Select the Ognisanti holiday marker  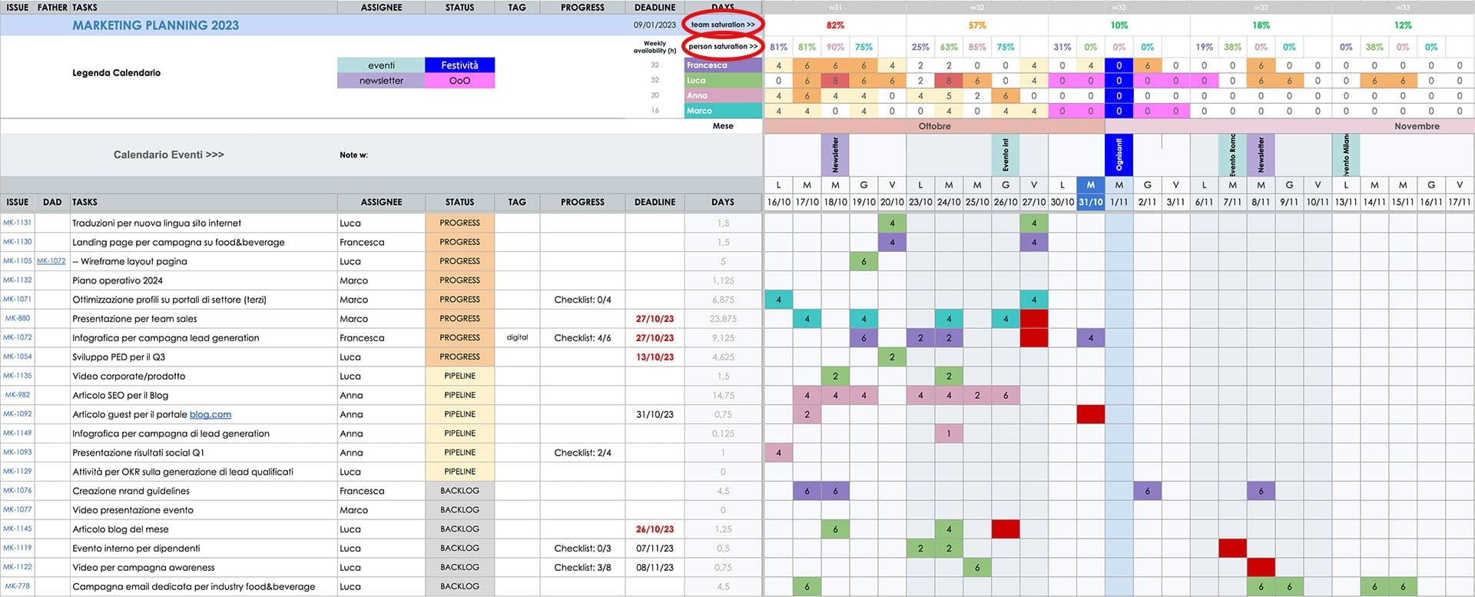pyautogui.click(x=1119, y=154)
